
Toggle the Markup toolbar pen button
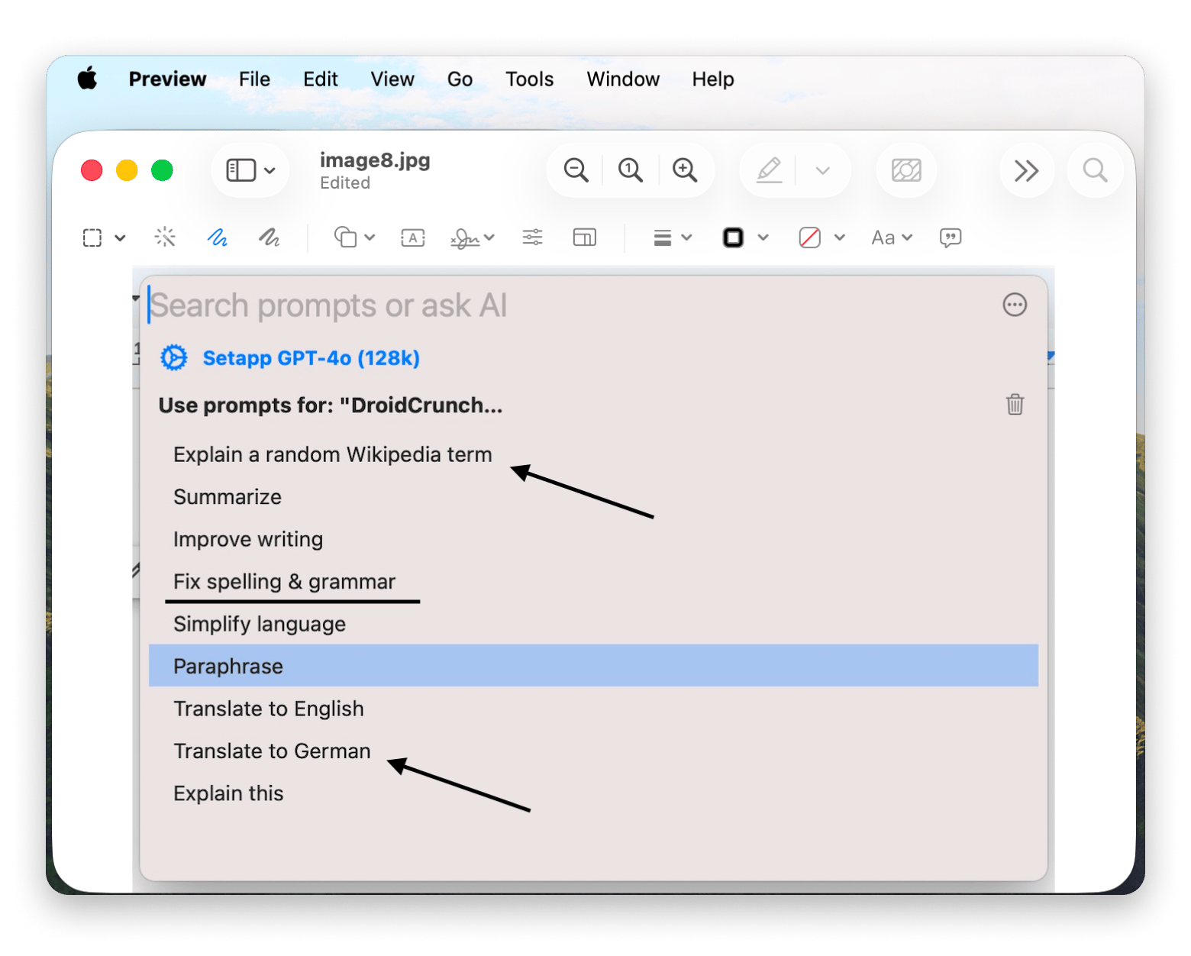click(x=769, y=170)
